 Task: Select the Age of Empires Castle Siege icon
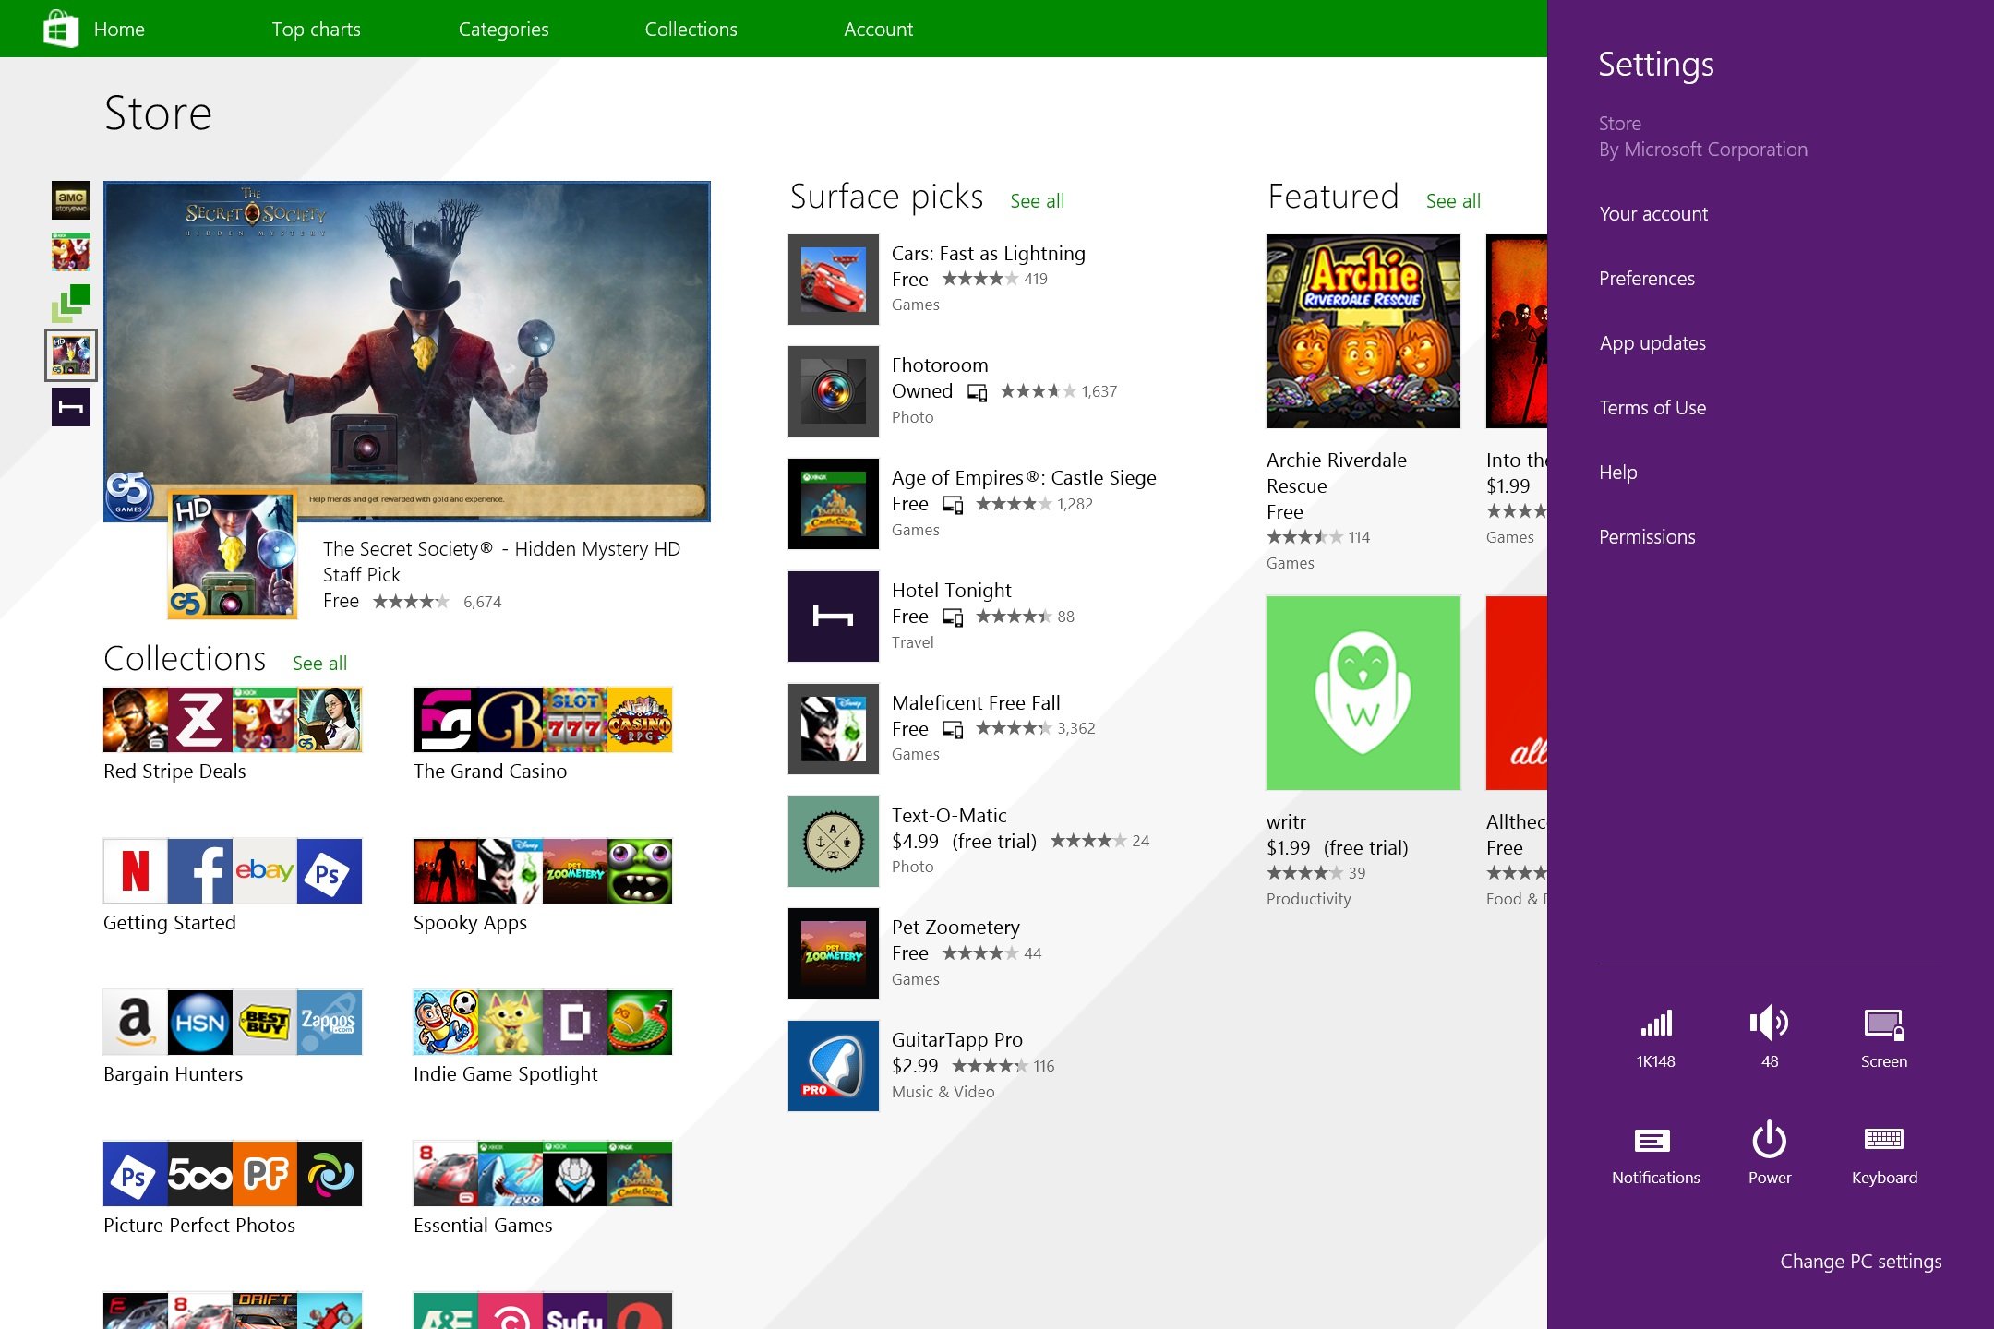click(832, 503)
